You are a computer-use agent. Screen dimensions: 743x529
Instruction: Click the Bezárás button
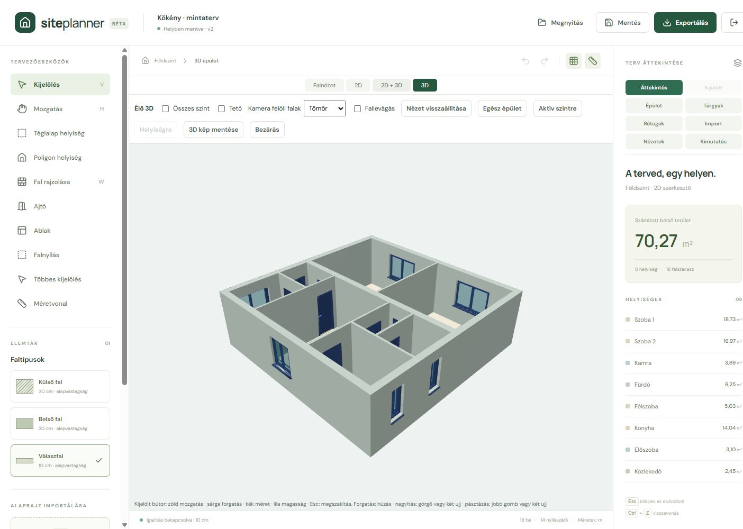(x=267, y=130)
